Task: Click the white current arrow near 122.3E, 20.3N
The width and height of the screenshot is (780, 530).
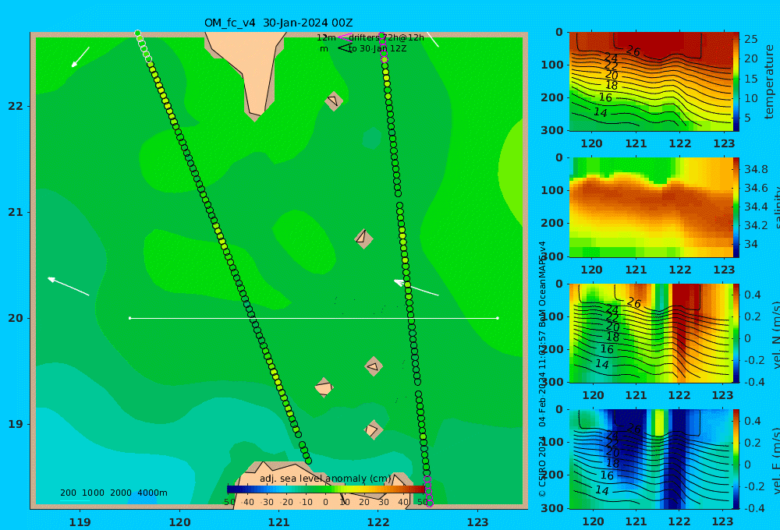Action: (x=417, y=288)
